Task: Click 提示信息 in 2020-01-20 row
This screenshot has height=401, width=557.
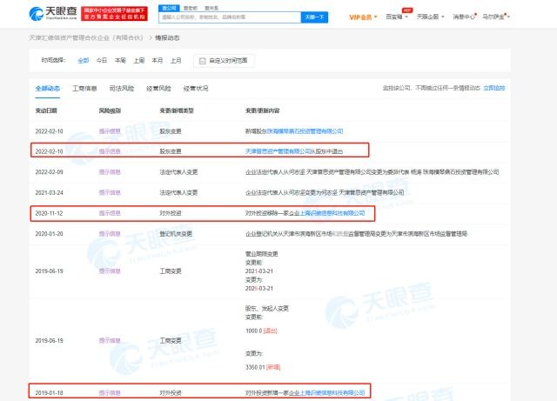Action: pos(110,234)
